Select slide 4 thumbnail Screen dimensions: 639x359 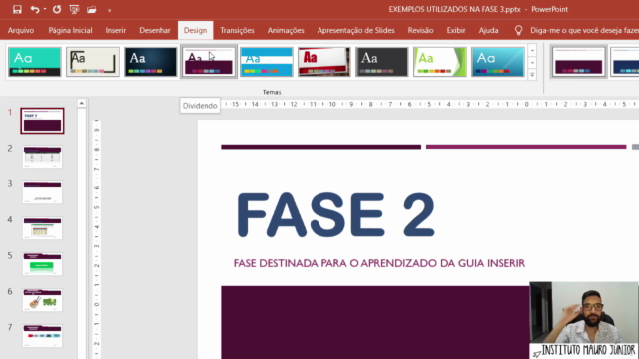point(42,228)
